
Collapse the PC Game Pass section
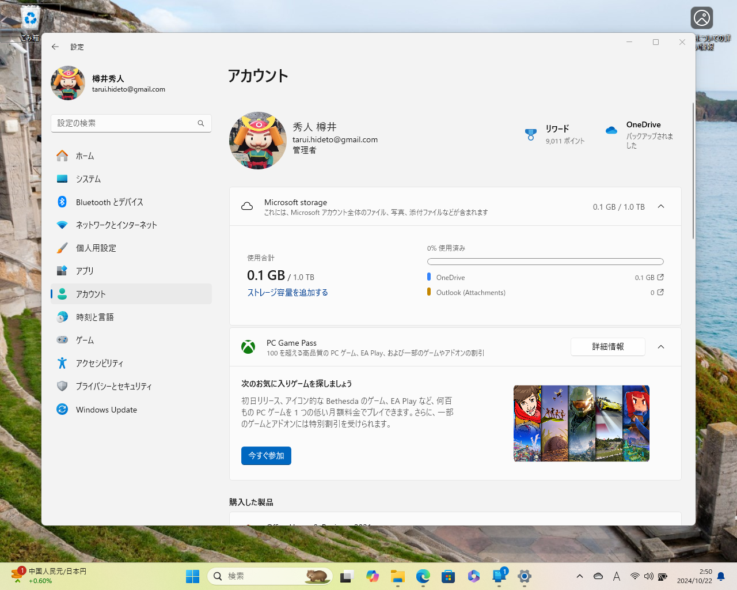pos(661,347)
